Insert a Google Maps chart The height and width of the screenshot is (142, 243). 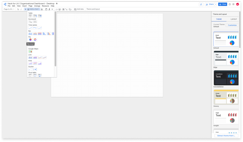coord(30,51)
